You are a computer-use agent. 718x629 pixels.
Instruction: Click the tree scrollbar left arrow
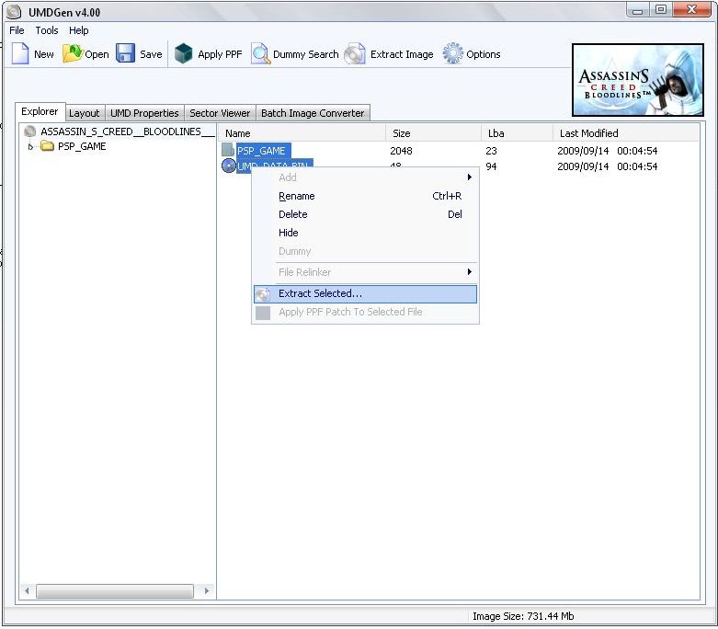(27, 591)
